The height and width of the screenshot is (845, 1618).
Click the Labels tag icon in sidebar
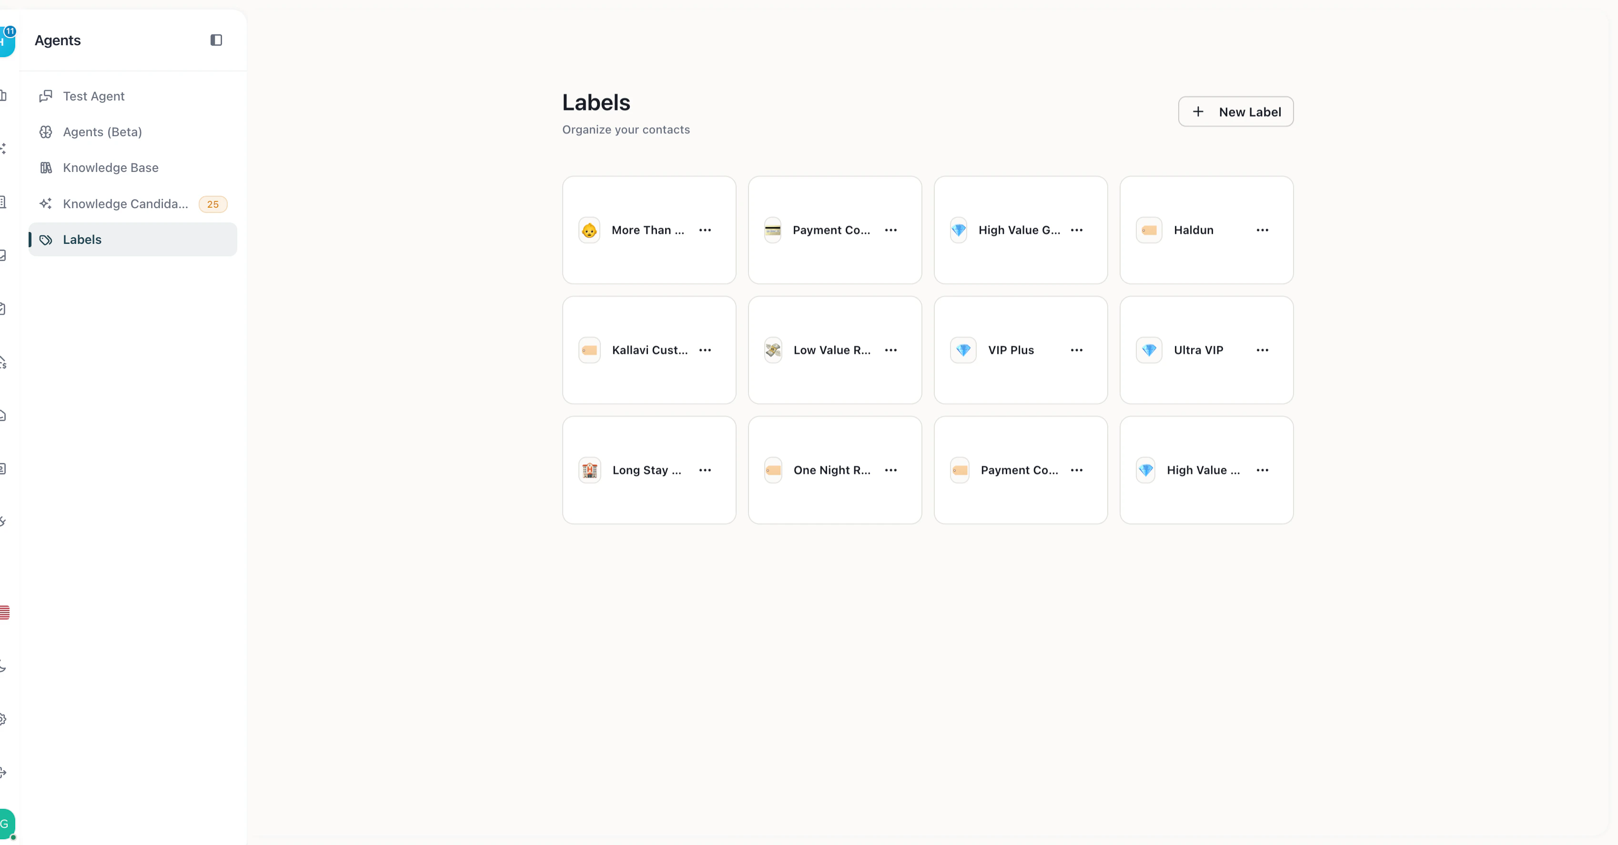[x=46, y=240]
